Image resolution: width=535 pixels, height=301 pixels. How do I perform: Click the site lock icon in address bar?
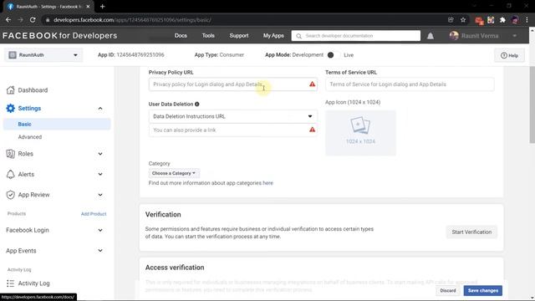point(48,20)
